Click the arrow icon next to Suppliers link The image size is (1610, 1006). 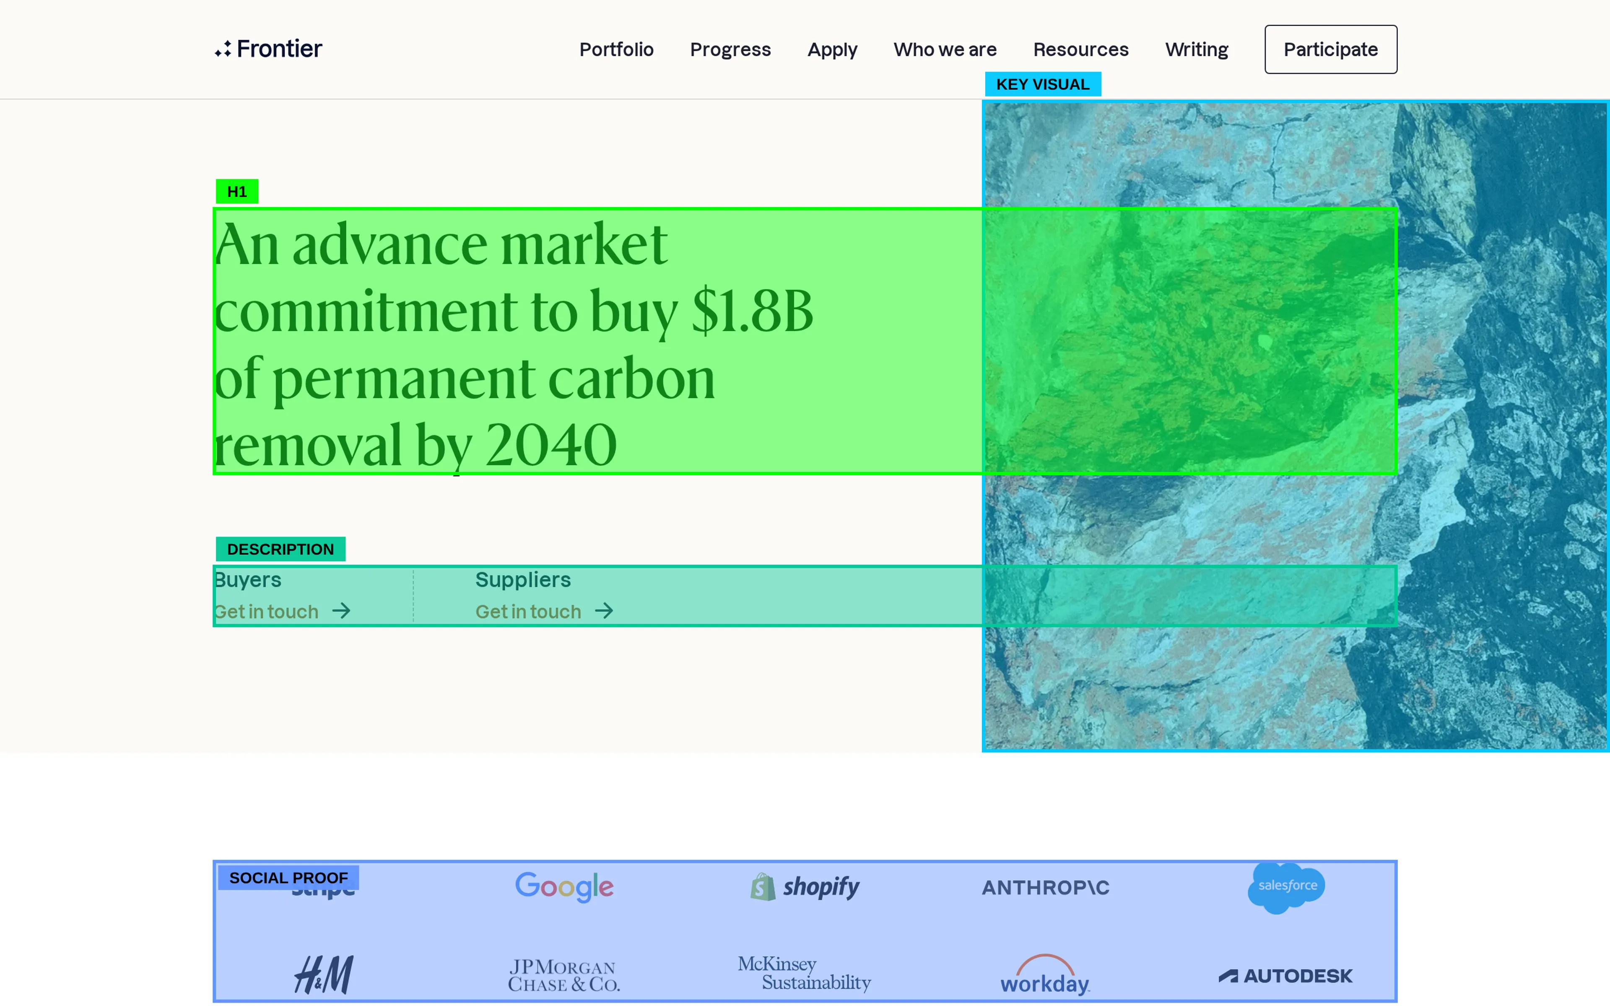pyautogui.click(x=604, y=610)
